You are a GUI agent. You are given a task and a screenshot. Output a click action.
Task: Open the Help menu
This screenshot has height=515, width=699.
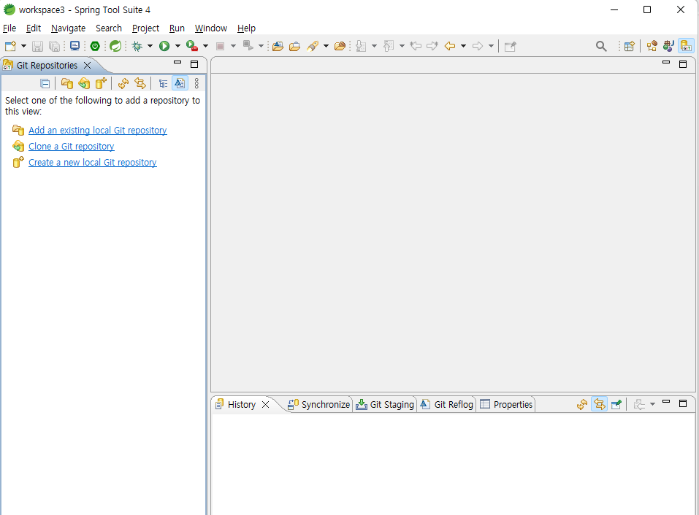(246, 28)
